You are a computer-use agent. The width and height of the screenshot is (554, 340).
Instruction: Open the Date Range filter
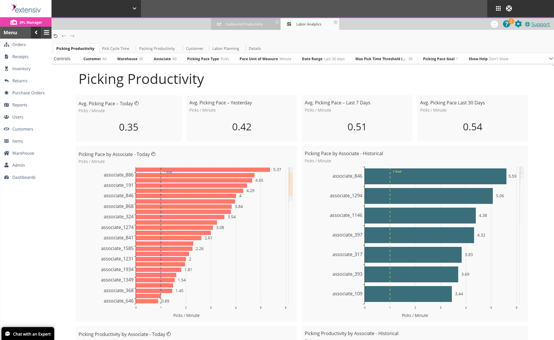(323, 59)
